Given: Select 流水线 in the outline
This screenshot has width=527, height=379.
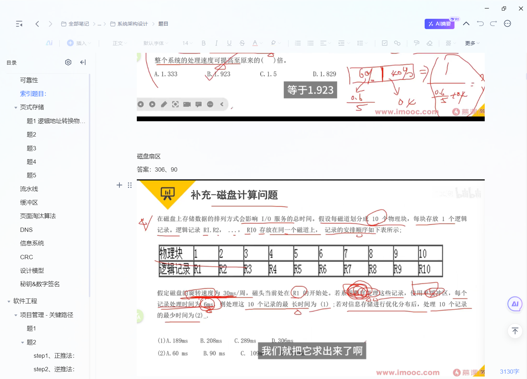Looking at the screenshot, I should pos(29,189).
